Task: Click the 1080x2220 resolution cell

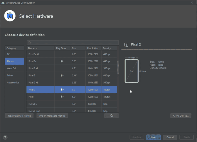Action: (x=94, y=61)
